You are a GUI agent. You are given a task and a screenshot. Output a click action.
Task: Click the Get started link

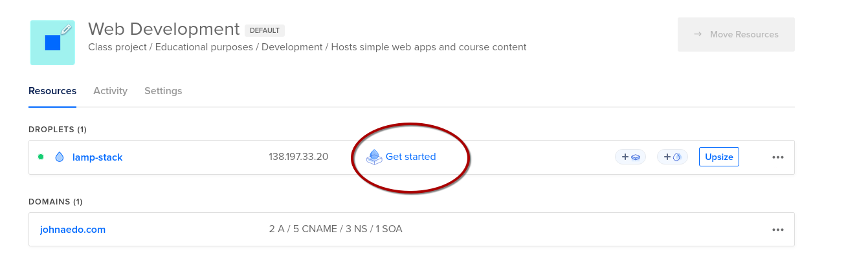click(x=410, y=157)
